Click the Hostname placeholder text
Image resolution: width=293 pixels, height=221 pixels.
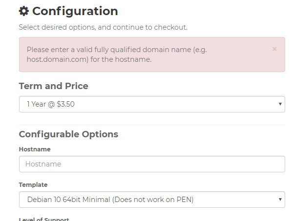[43, 164]
